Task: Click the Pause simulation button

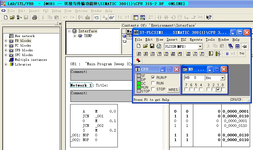Action: (x=227, y=54)
